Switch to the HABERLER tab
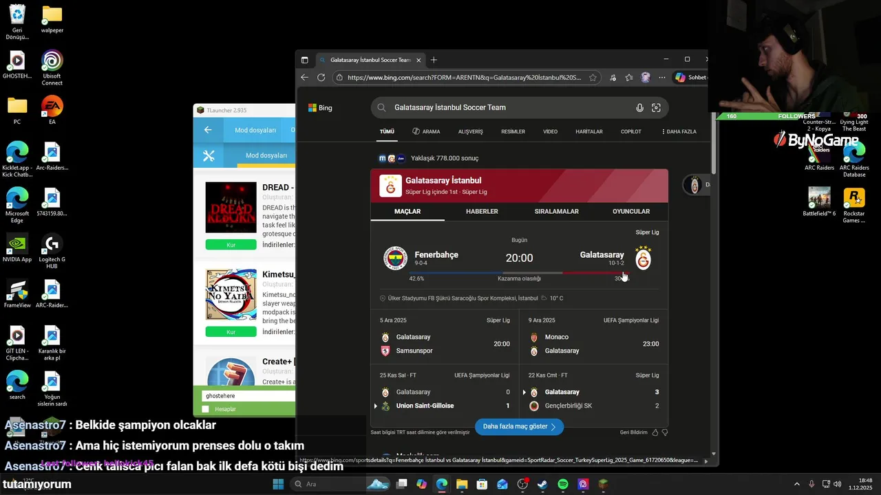The width and height of the screenshot is (881, 495). point(482,212)
